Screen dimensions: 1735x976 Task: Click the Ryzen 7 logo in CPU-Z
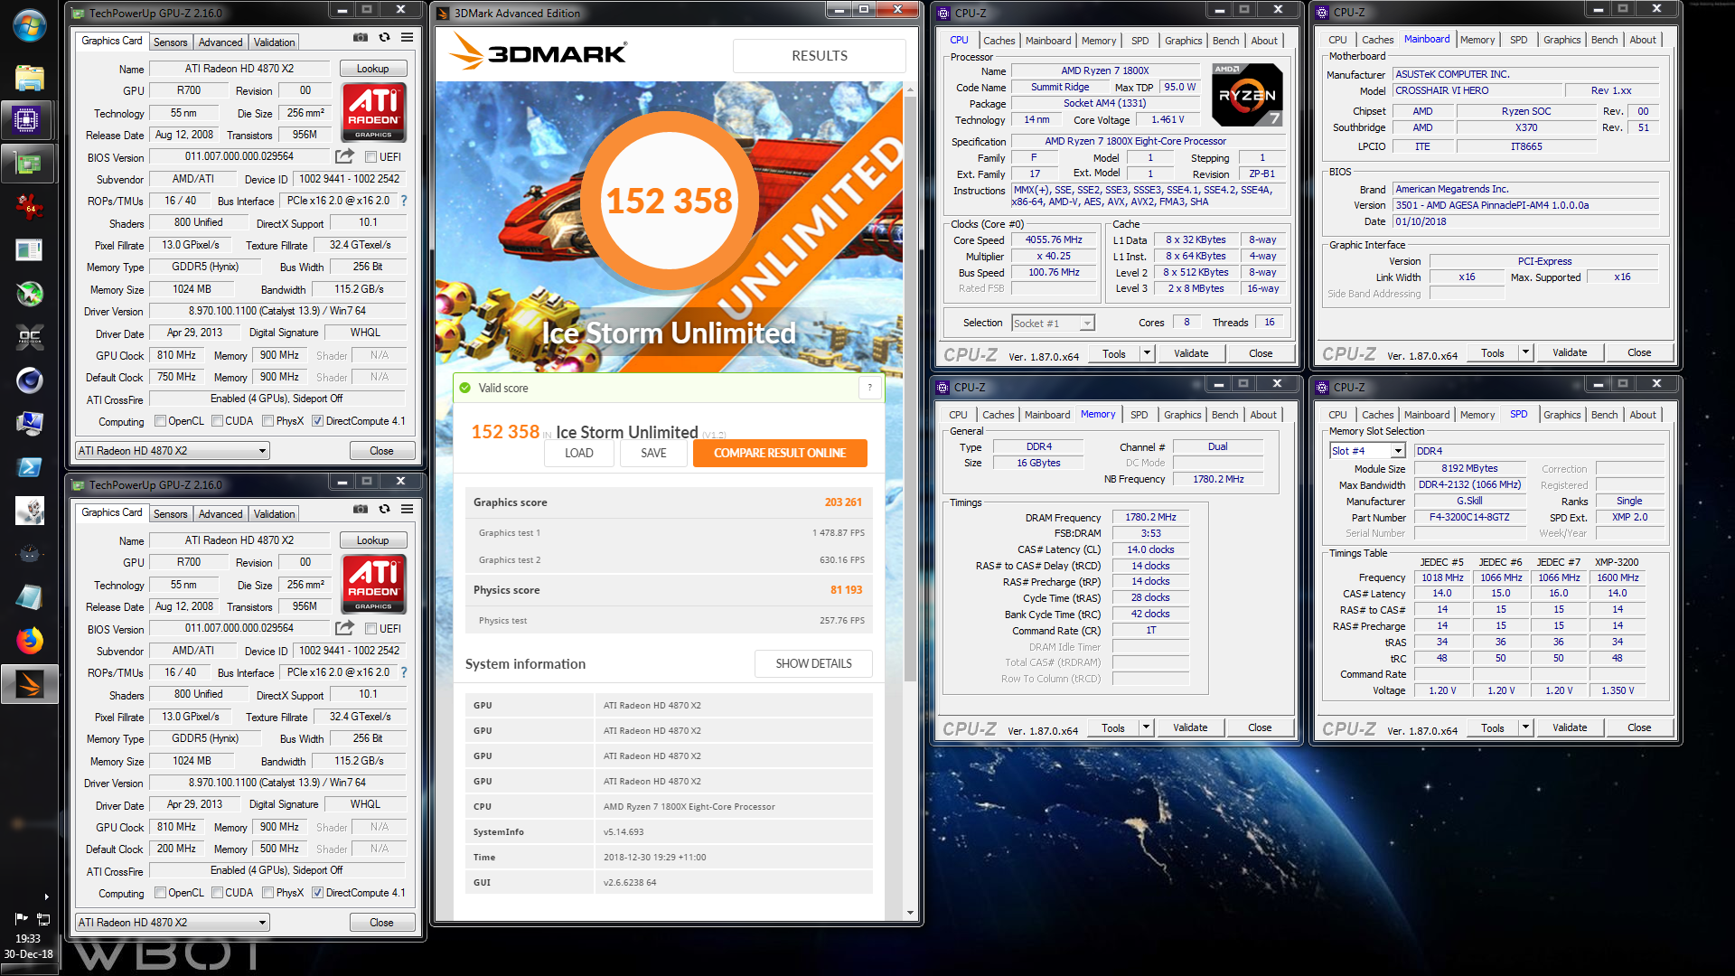pos(1247,95)
